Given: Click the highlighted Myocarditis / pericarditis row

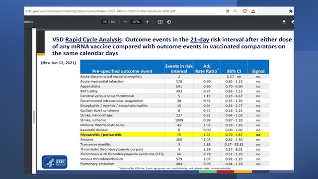Looking at the screenshot, I should [174, 135].
